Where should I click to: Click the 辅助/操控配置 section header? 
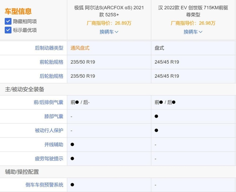[x=22, y=172]
